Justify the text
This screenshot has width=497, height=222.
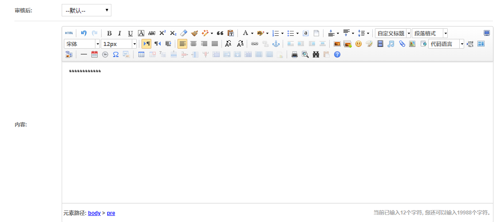click(215, 44)
